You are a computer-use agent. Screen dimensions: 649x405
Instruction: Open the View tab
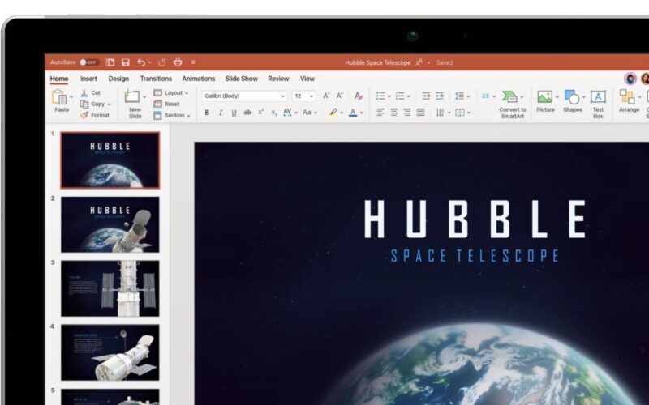[307, 79]
